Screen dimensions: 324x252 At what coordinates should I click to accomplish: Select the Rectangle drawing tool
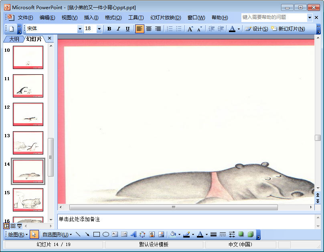tap(96, 234)
